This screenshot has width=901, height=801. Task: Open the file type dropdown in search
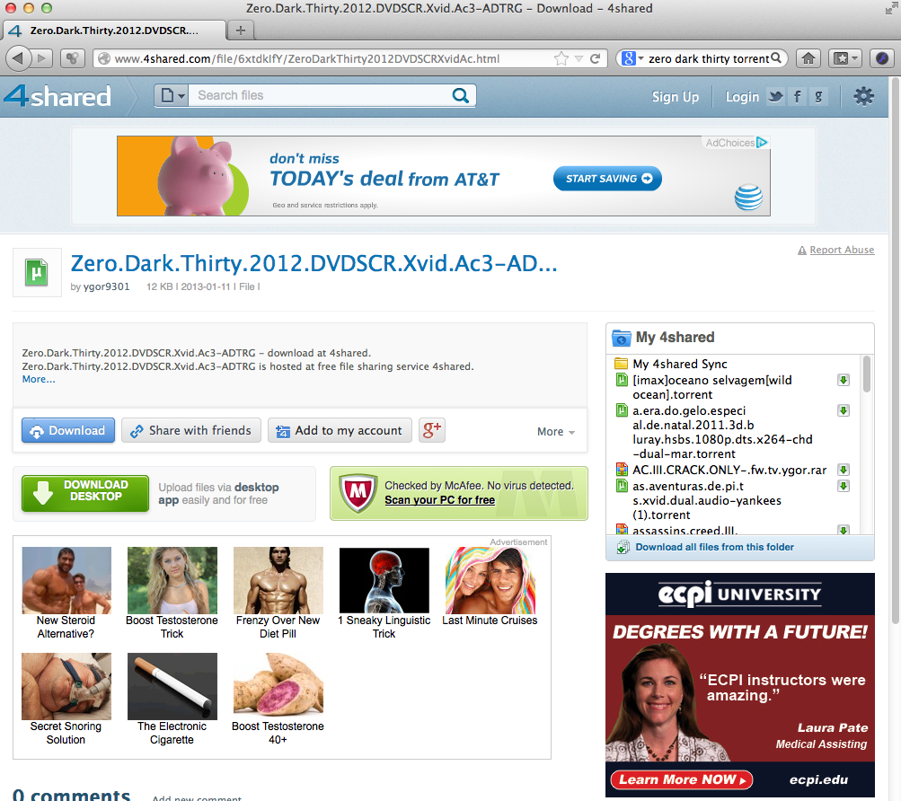[x=171, y=95]
